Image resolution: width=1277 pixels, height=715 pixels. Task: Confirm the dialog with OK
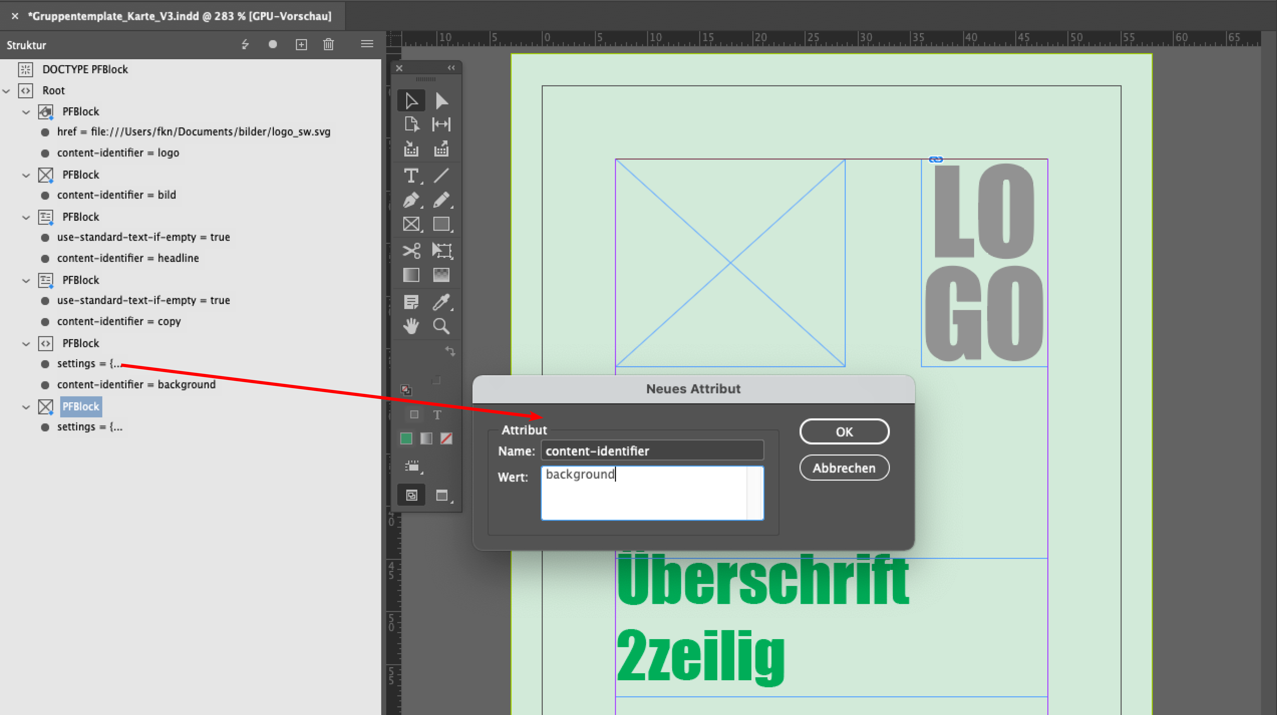pos(844,431)
